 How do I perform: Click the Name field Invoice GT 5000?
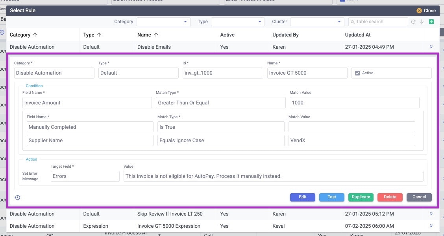307,73
